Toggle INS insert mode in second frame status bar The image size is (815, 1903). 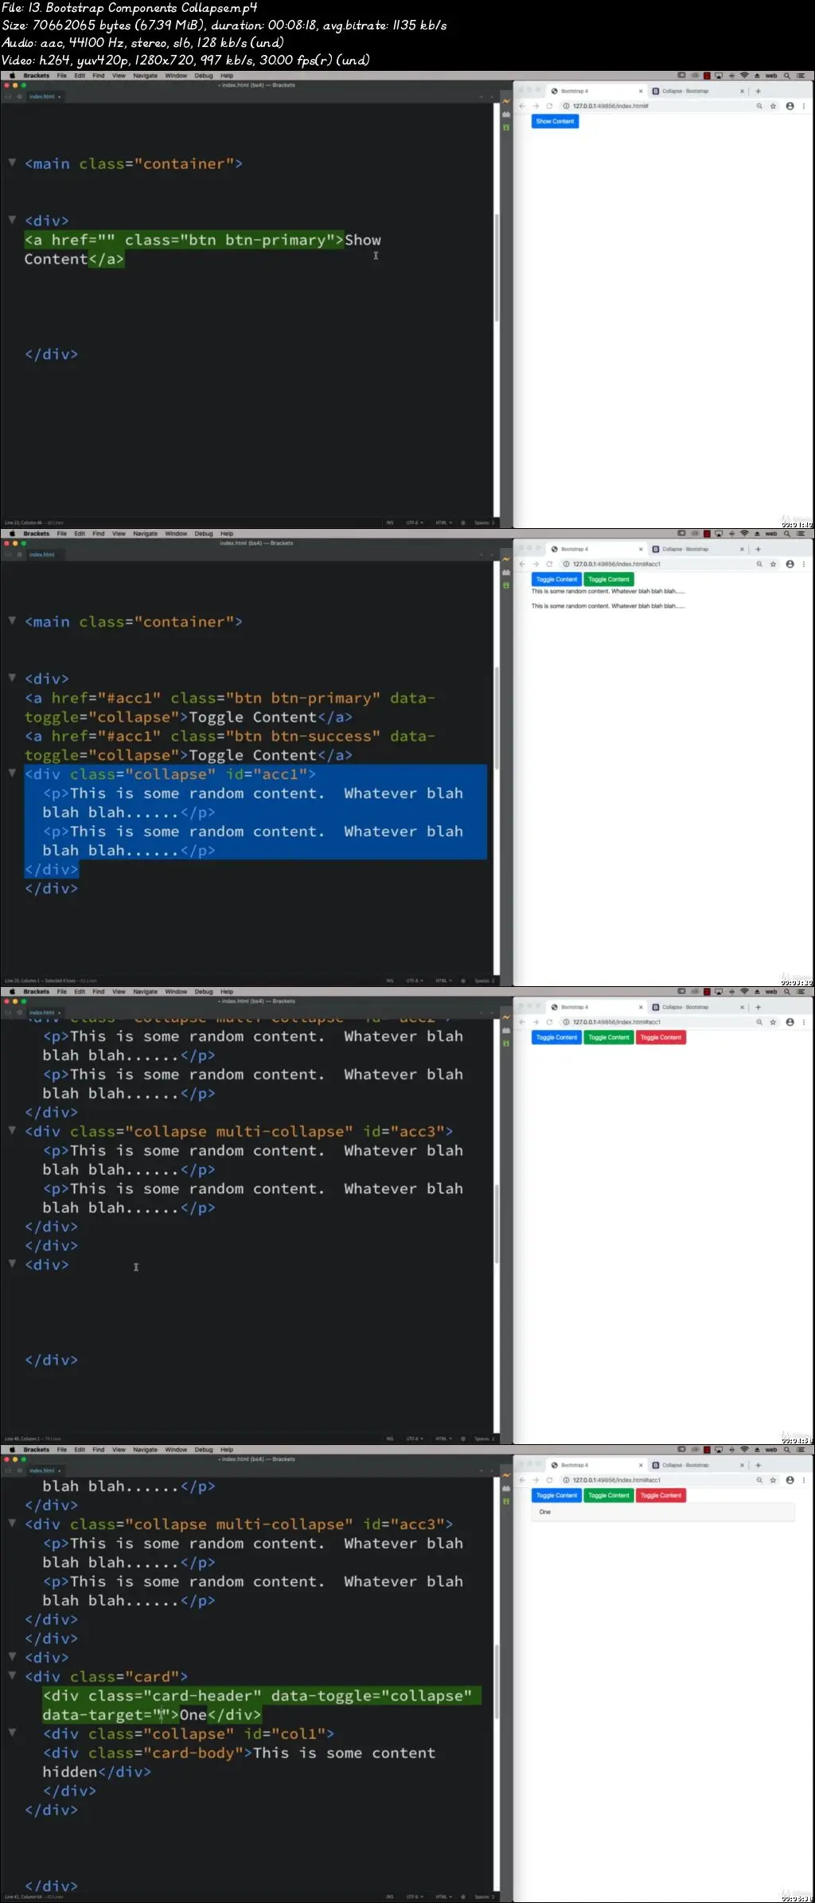(390, 981)
